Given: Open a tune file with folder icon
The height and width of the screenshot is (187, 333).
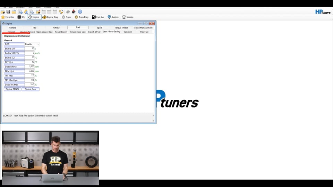Looking at the screenshot, I should click(x=3, y=12).
